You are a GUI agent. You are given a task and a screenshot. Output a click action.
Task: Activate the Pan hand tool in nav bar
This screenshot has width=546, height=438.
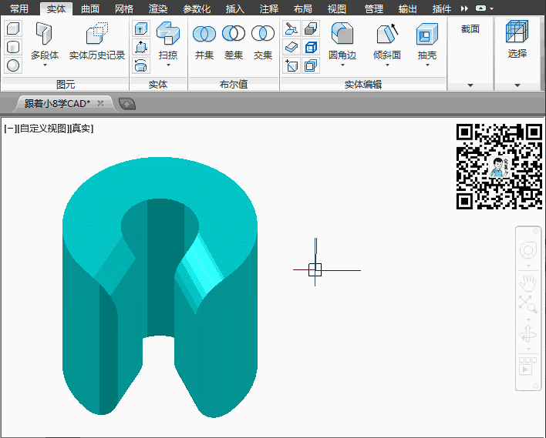[528, 283]
